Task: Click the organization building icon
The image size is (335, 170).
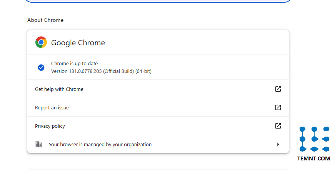Action: tap(39, 145)
